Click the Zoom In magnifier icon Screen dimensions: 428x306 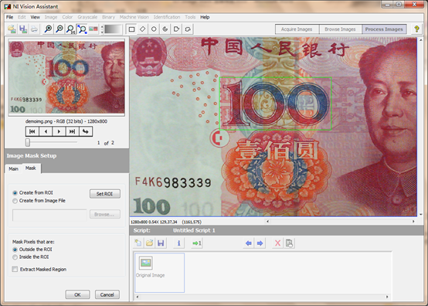point(49,29)
